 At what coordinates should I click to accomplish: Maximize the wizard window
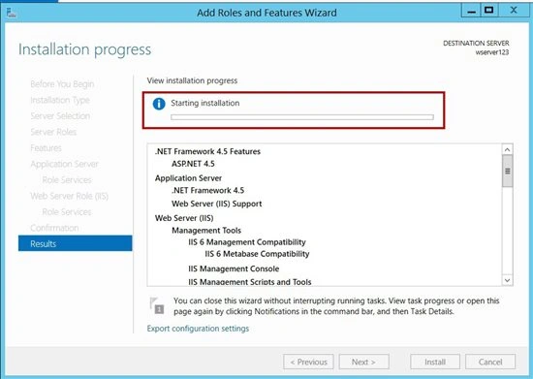click(x=489, y=11)
